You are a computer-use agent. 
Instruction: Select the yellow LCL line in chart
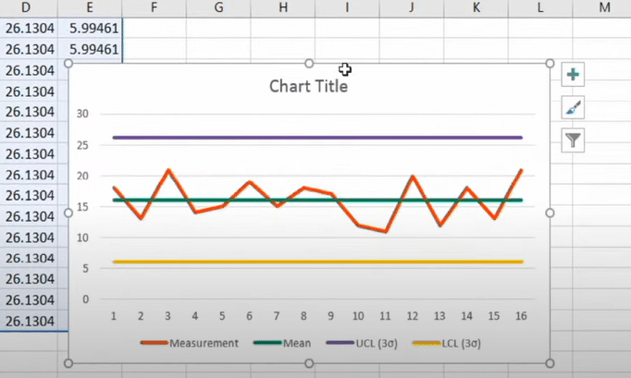317,262
